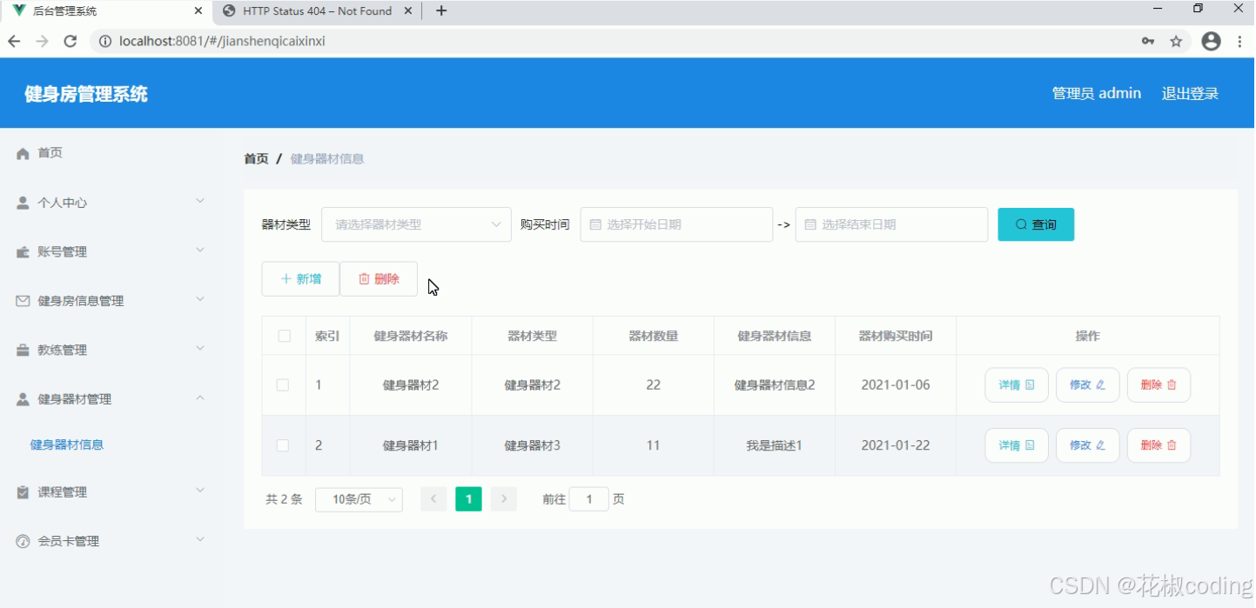
Task: Click page 1 in the pagination bar
Action: click(468, 499)
